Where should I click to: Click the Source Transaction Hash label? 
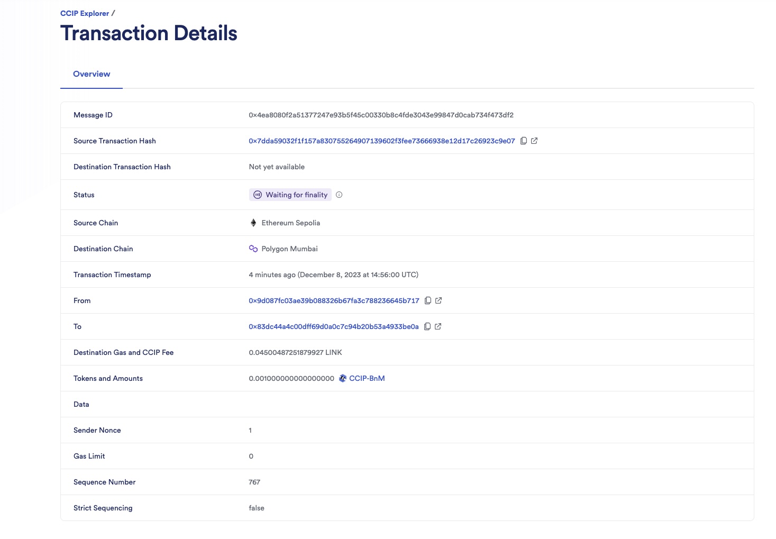pos(115,141)
